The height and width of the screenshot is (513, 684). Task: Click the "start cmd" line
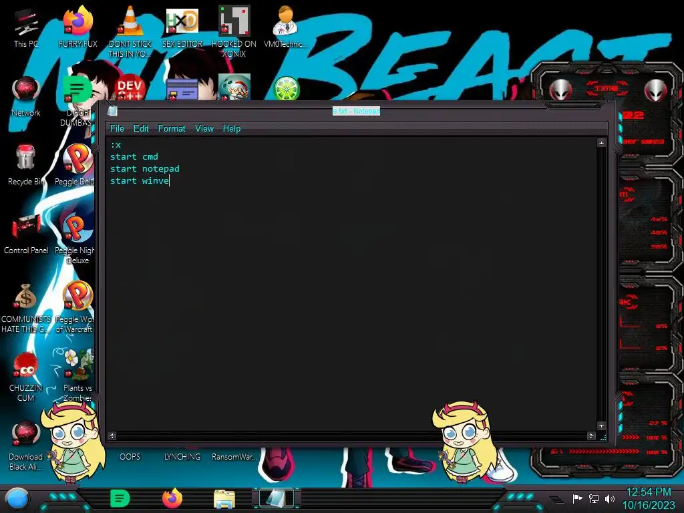pyautogui.click(x=134, y=156)
